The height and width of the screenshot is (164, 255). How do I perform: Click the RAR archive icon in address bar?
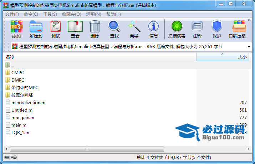[15, 46]
